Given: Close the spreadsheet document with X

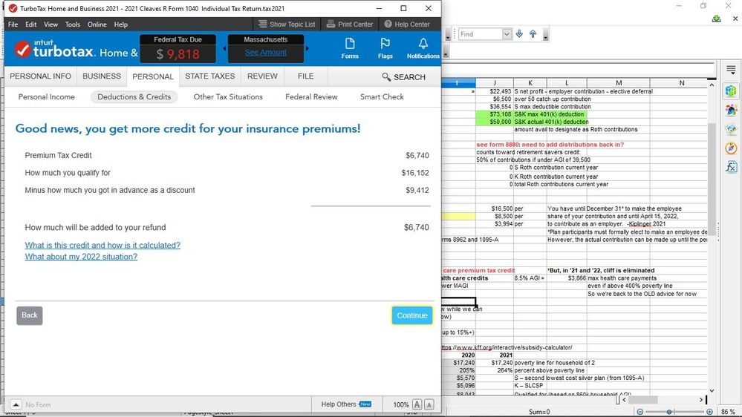Looking at the screenshot, I should 735,19.
